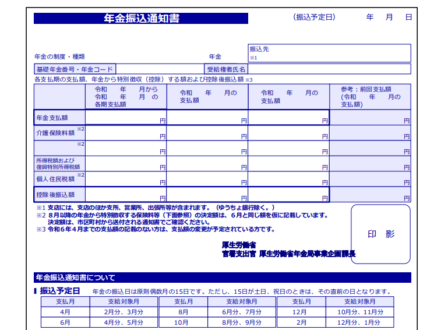Click the 振込先 box
This screenshot has height=330, width=448.
(x=329, y=53)
